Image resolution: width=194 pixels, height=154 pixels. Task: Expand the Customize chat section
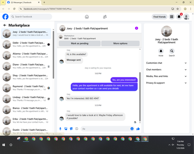coord(166,63)
